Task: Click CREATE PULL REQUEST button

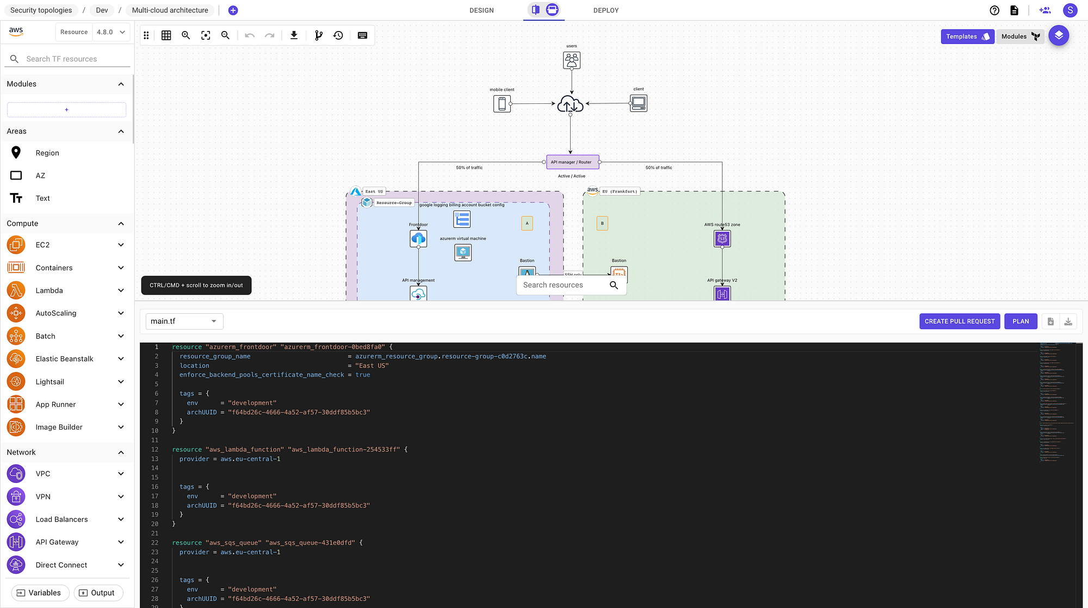Action: (x=960, y=321)
